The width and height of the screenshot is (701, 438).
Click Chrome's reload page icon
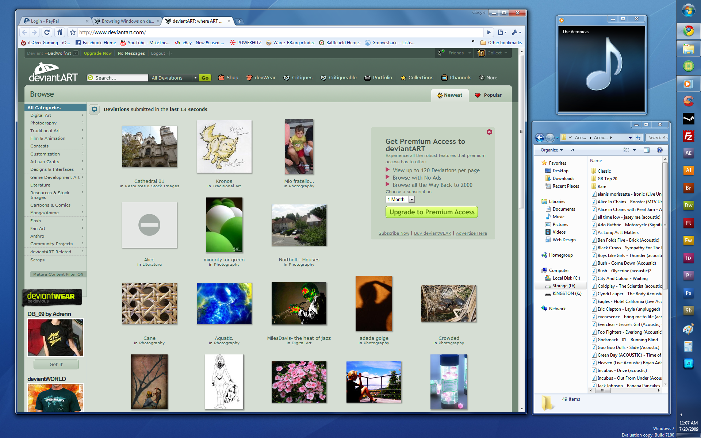[x=47, y=32]
